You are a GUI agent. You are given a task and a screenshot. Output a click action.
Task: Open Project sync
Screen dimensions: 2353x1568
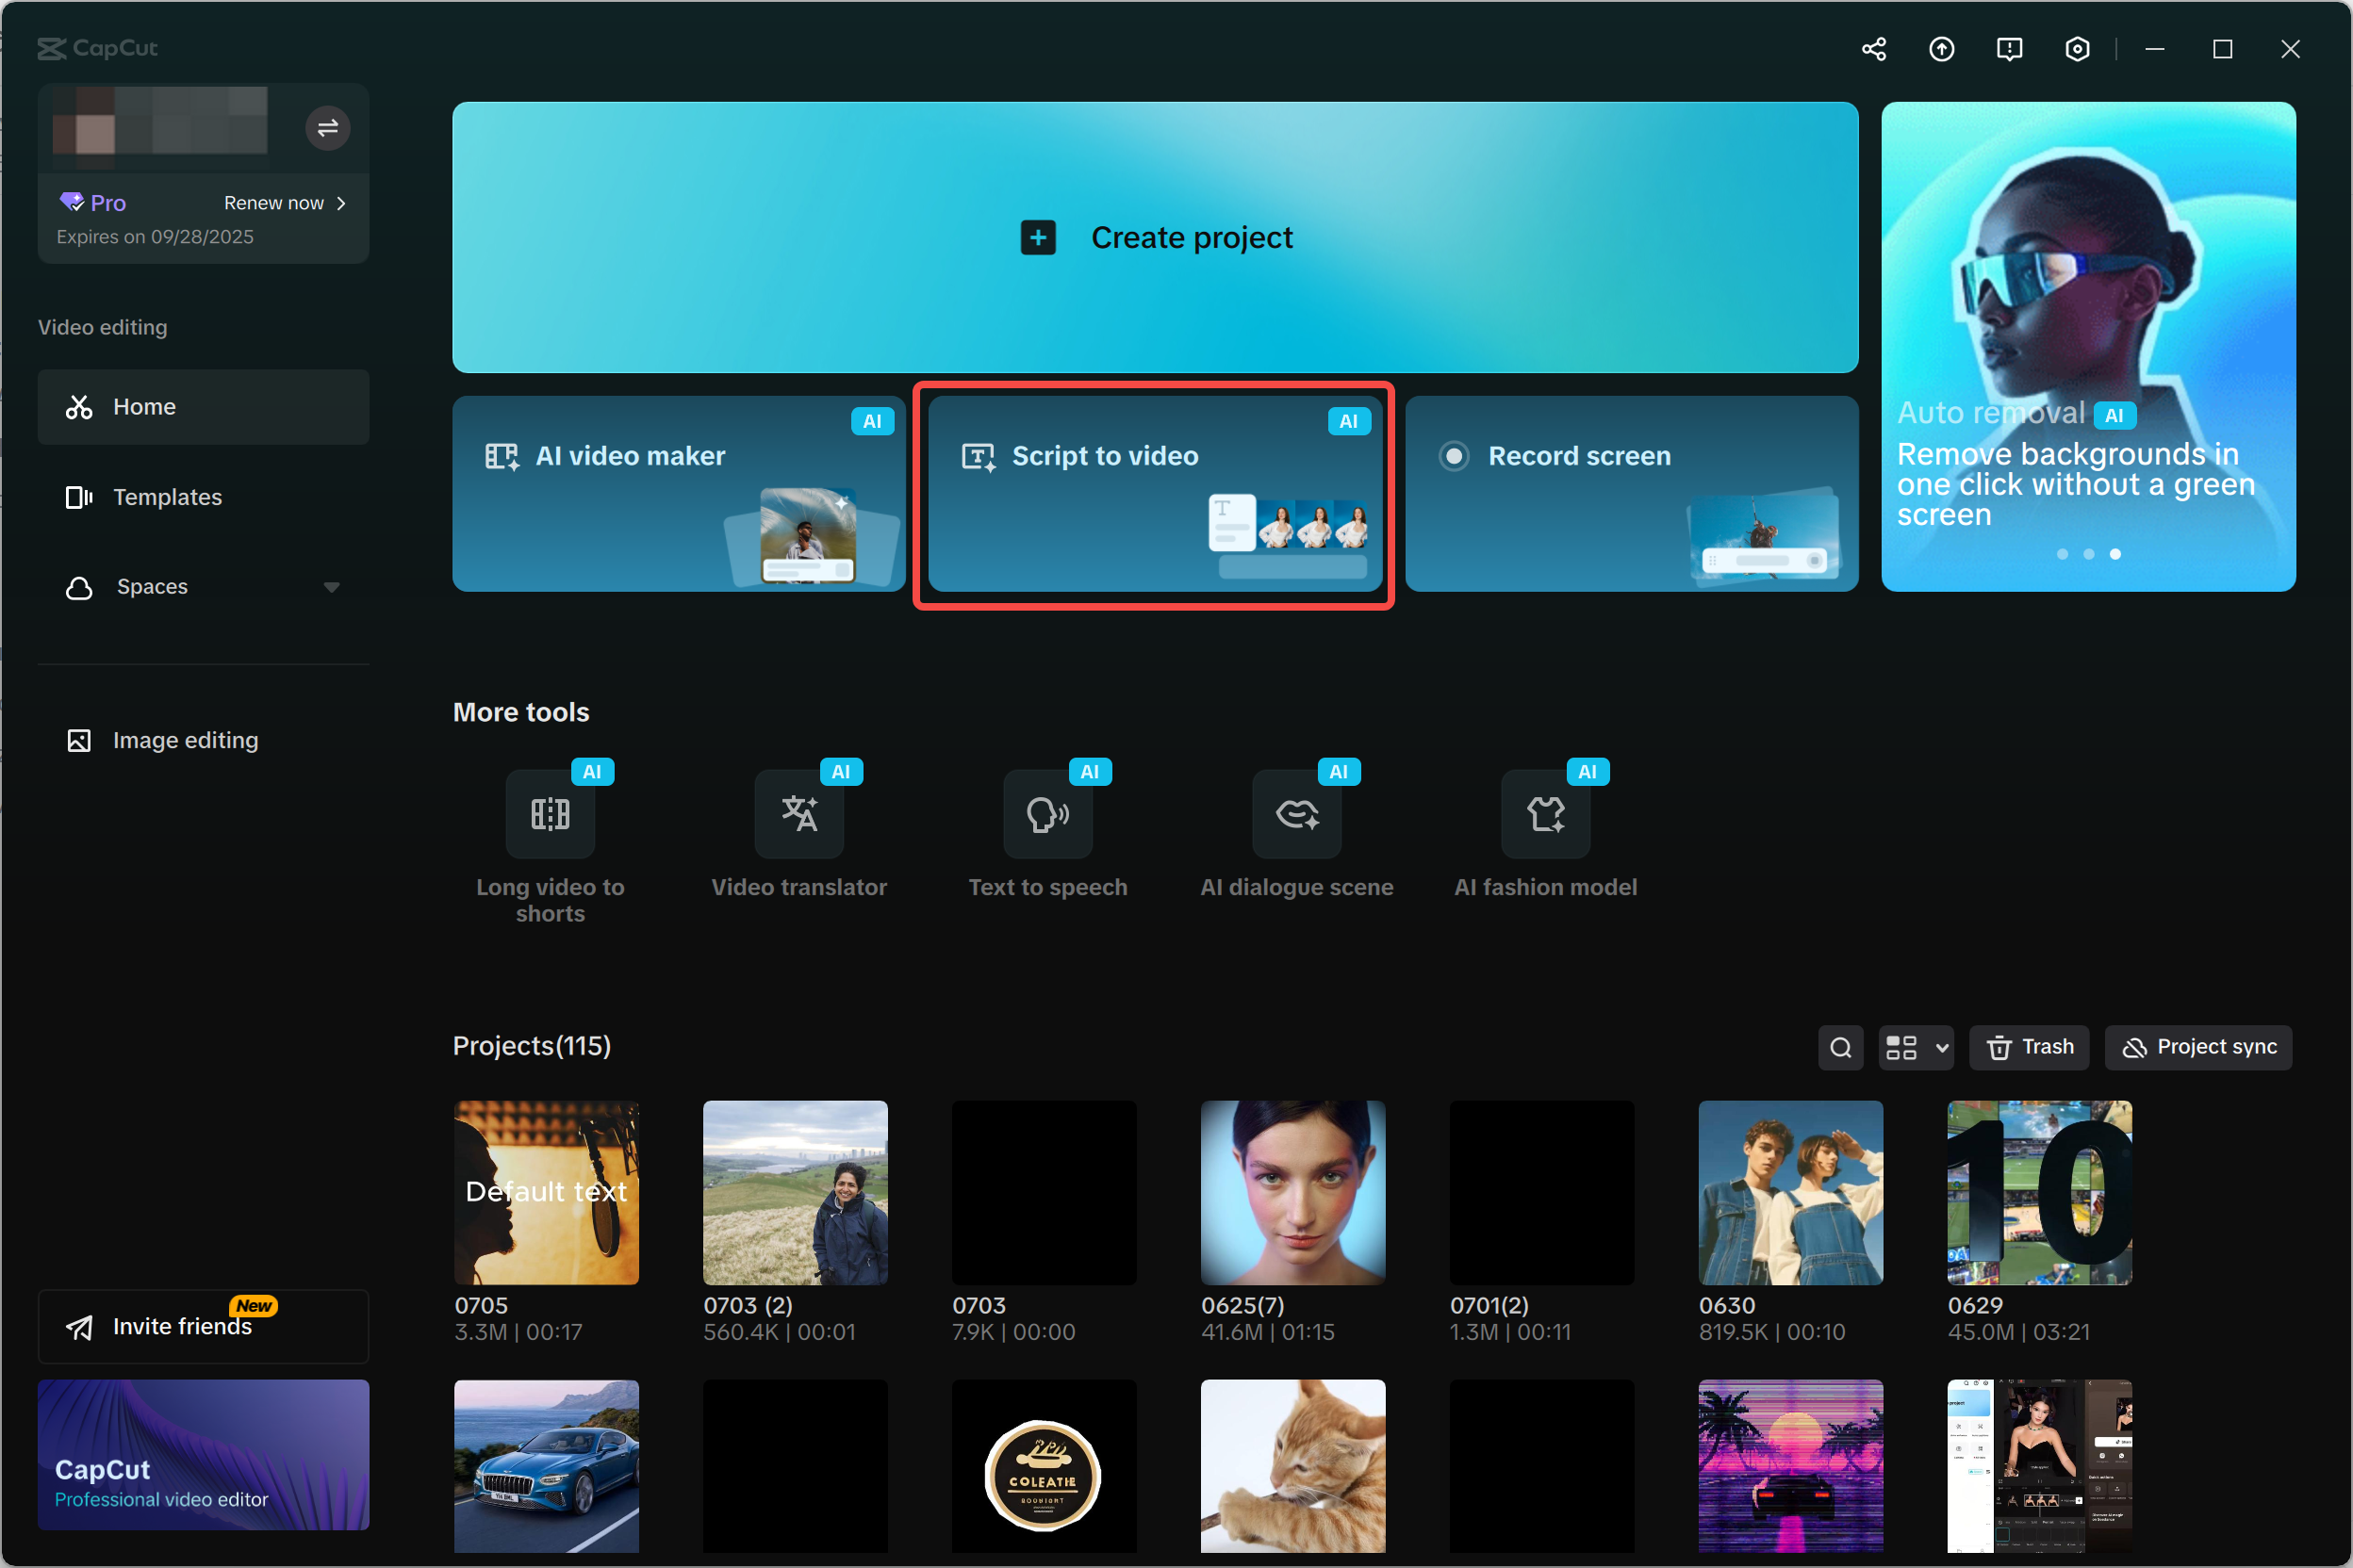coord(2198,1047)
